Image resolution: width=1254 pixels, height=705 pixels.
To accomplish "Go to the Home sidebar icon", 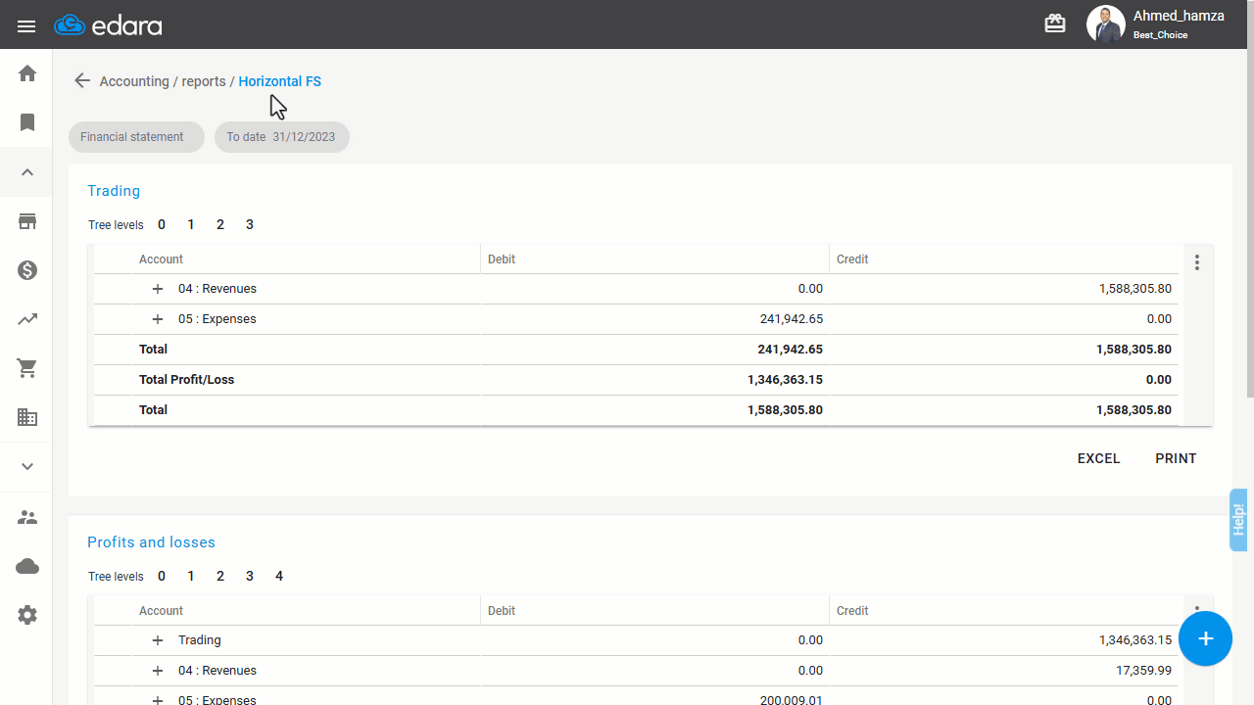I will 27,73.
